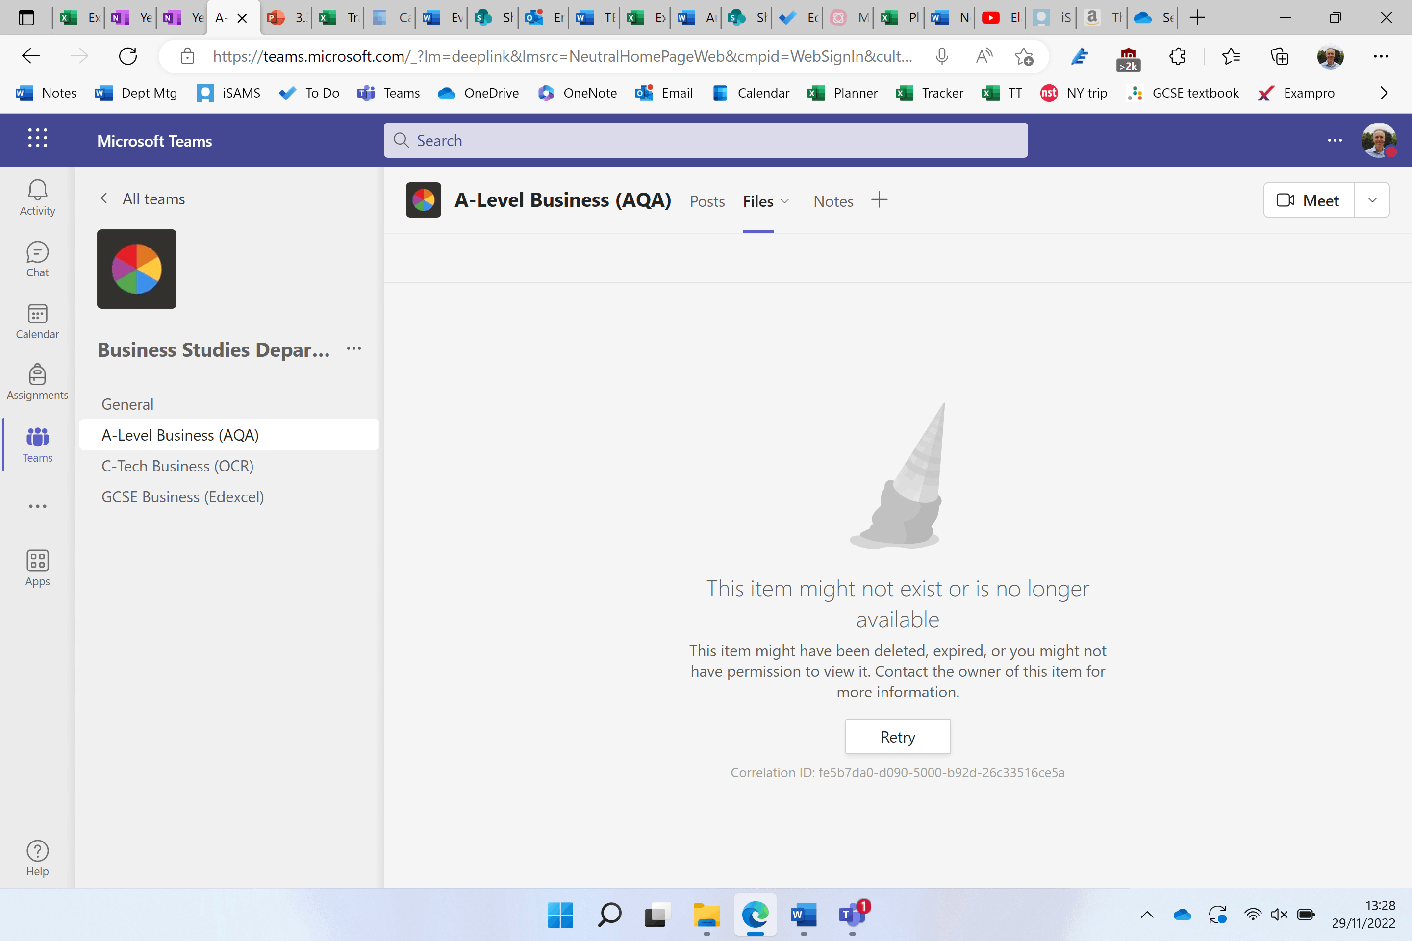Image resolution: width=1412 pixels, height=941 pixels.
Task: Open more options for Business Studies team
Action: point(353,348)
